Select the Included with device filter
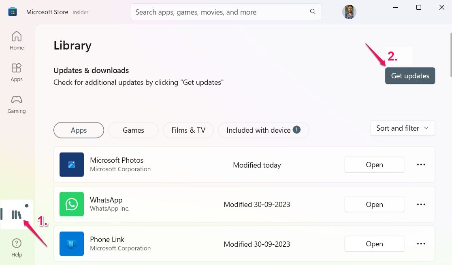 click(x=263, y=130)
